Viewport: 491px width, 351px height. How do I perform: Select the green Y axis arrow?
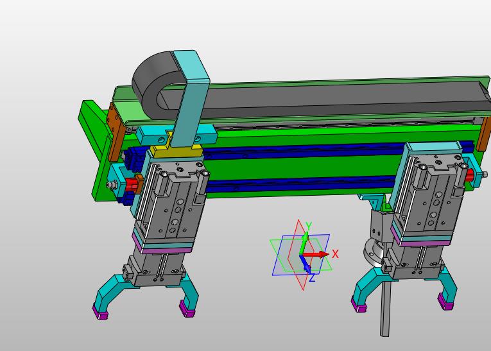pyautogui.click(x=304, y=244)
